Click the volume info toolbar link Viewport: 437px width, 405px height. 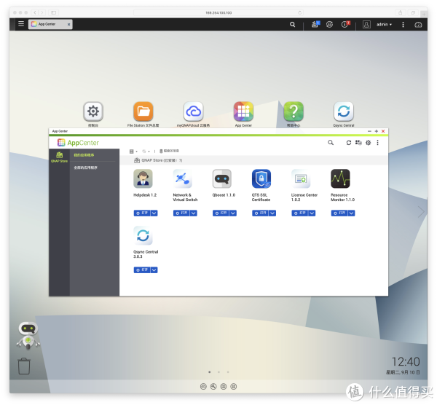point(169,151)
